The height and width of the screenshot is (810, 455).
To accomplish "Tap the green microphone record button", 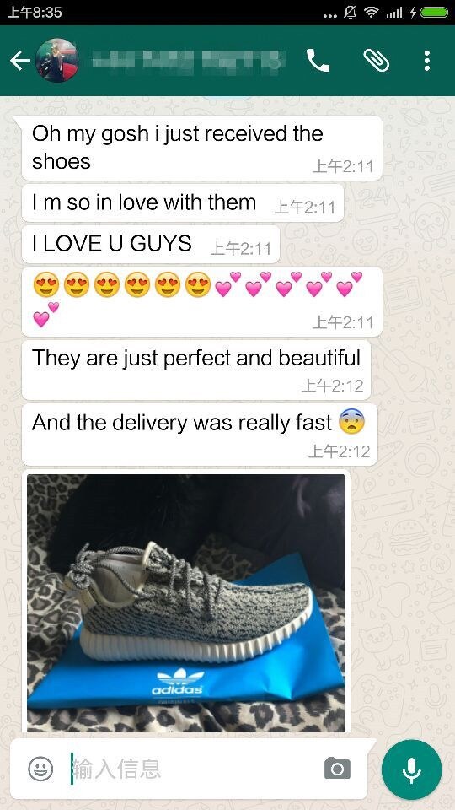I will pos(412,769).
